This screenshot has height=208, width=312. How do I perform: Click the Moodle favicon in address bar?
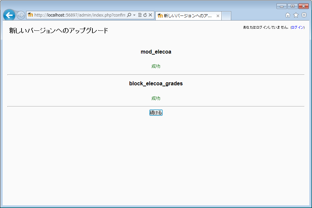click(30, 15)
